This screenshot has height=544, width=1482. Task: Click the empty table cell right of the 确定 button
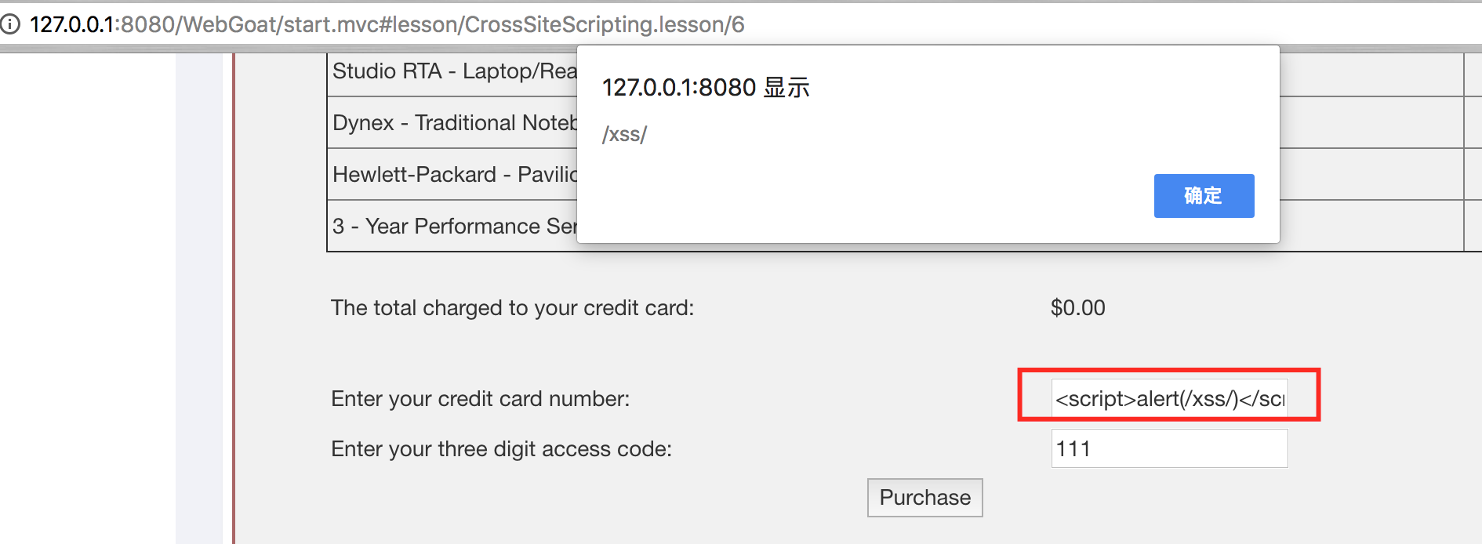coord(1371,174)
